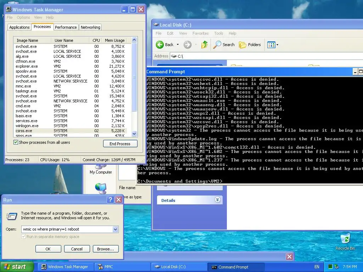
Task: Click the process list scroll up arrow
Action: (134, 40)
